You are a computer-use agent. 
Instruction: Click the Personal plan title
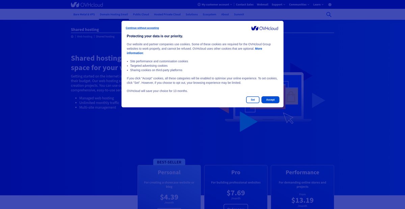tap(169, 172)
